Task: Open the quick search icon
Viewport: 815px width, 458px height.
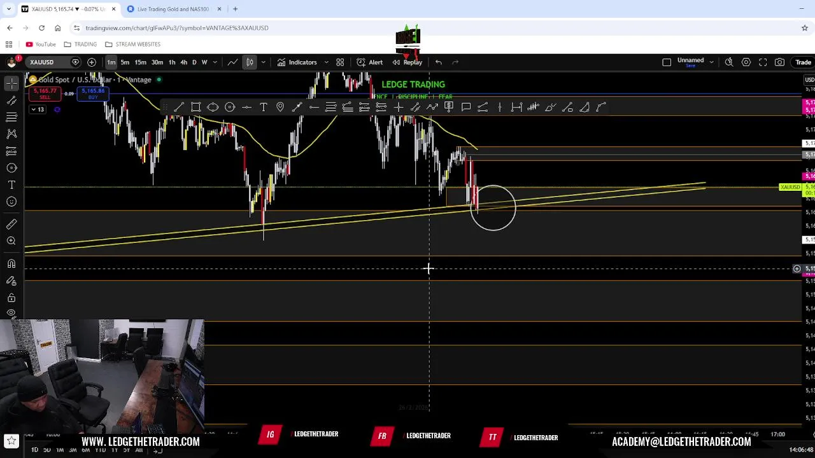Action: (x=729, y=62)
